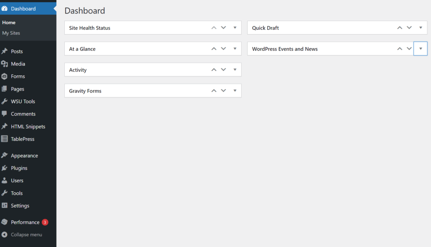Viewport: 431px width, 247px height.
Task: Open Forms via its sidebar icon
Action: 6,76
